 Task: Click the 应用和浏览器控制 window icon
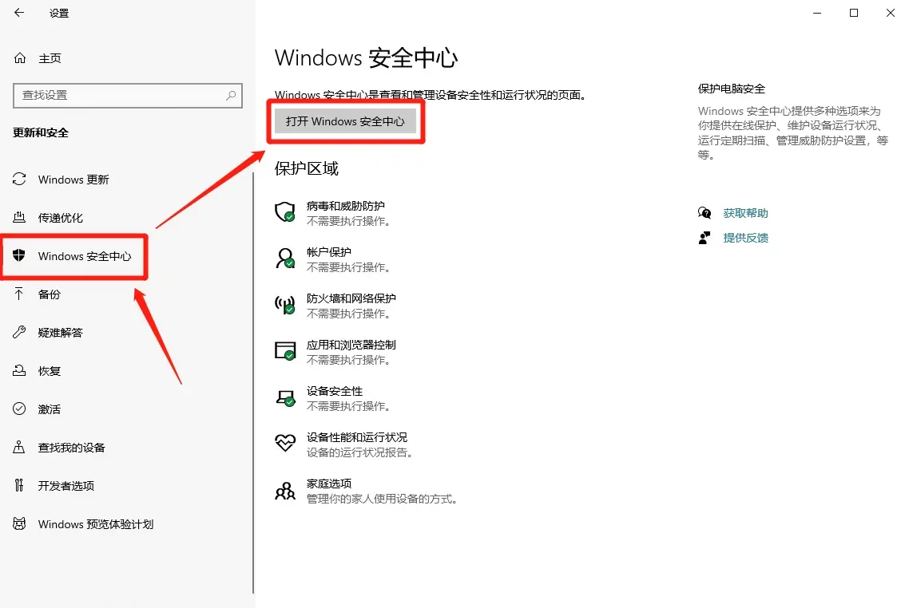[x=284, y=351]
